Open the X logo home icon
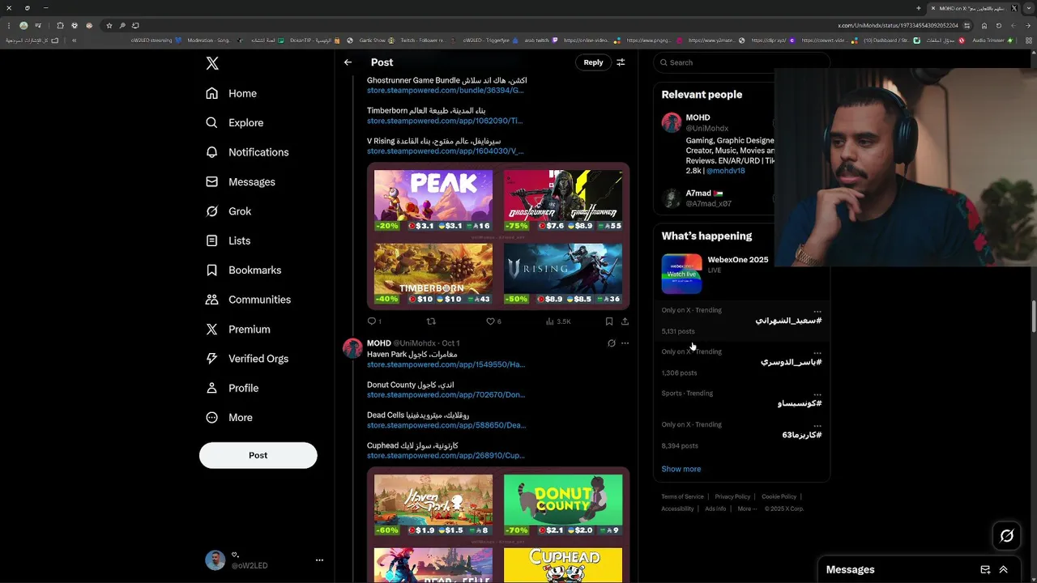 212,63
